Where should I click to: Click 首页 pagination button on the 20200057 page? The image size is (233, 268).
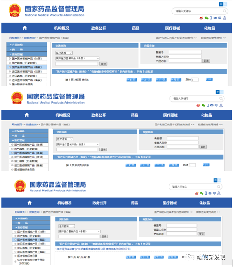pos(132,80)
